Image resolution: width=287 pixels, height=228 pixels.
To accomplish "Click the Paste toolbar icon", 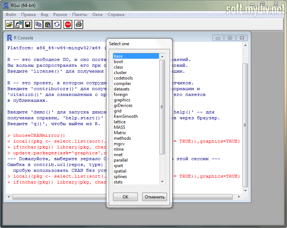I will 47,24.
